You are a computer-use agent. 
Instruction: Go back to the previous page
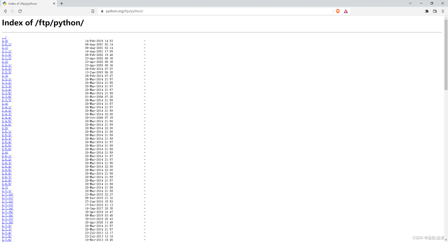(5, 11)
